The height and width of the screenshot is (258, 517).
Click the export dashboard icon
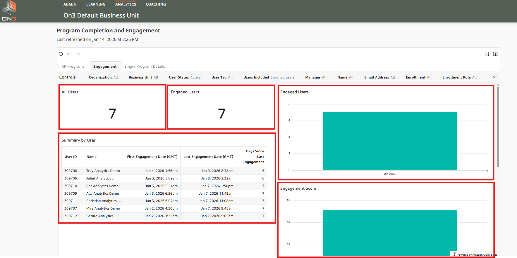tap(495, 54)
